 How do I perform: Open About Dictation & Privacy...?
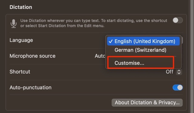(147, 103)
